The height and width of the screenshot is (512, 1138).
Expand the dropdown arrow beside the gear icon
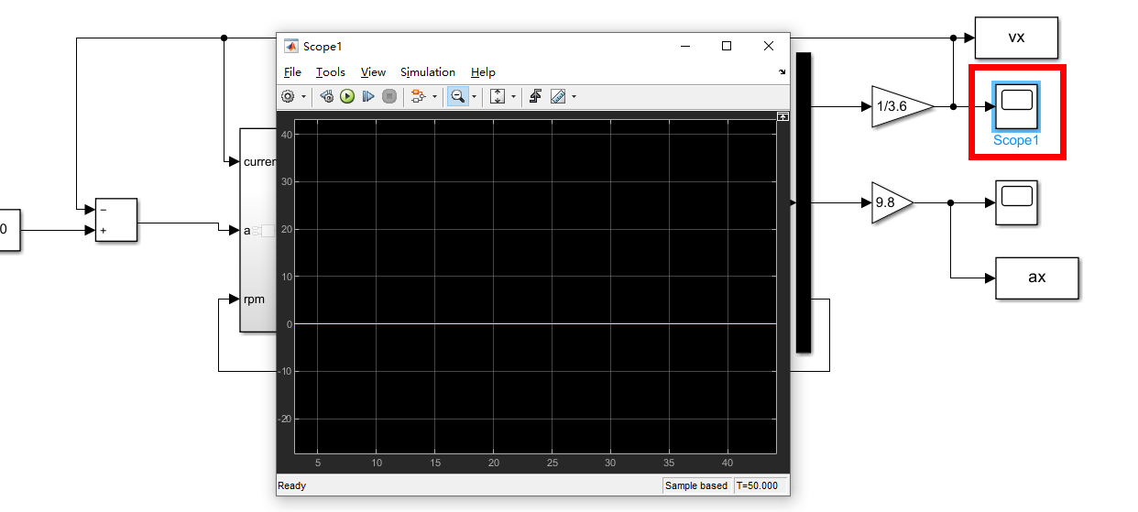tap(303, 96)
